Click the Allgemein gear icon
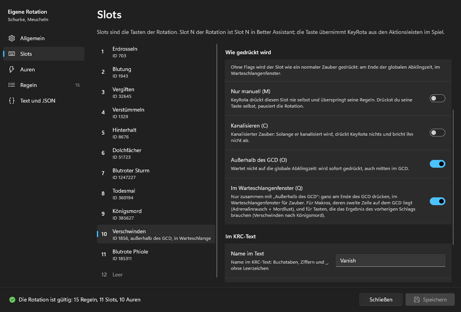 [12, 38]
